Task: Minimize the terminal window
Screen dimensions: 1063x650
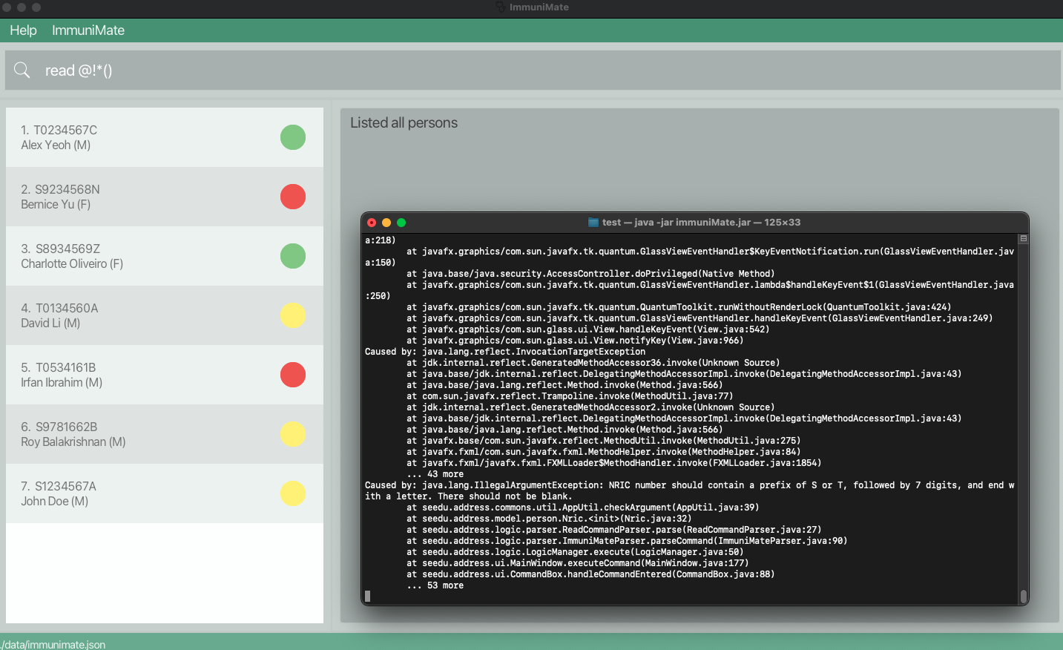Action: (x=386, y=223)
